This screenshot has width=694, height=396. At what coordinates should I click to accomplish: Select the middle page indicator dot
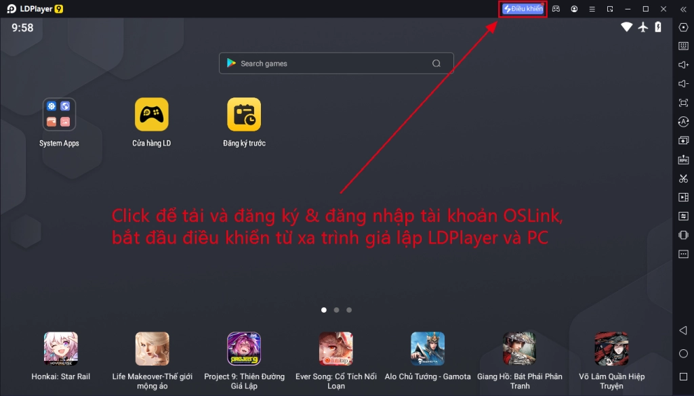(336, 310)
